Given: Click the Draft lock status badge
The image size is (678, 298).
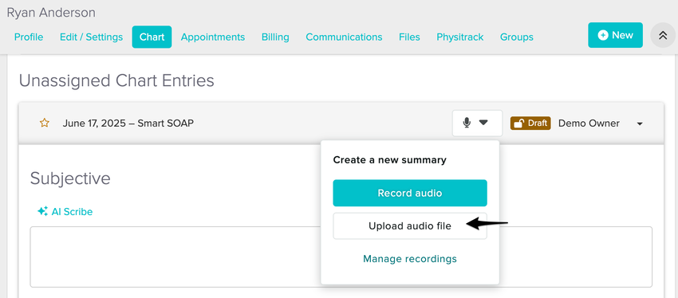Looking at the screenshot, I should tap(530, 123).
